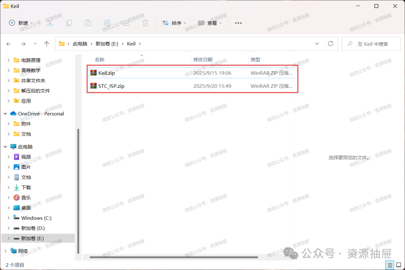Image resolution: width=405 pixels, height=270 pixels.
Task: Click the Cut scissors icon
Action: point(50,23)
